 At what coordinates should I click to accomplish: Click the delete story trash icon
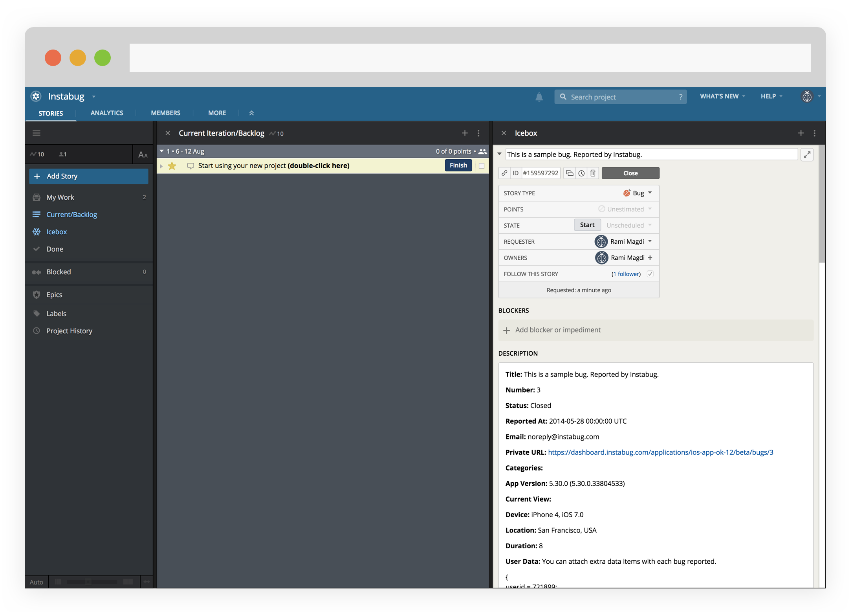coord(593,173)
